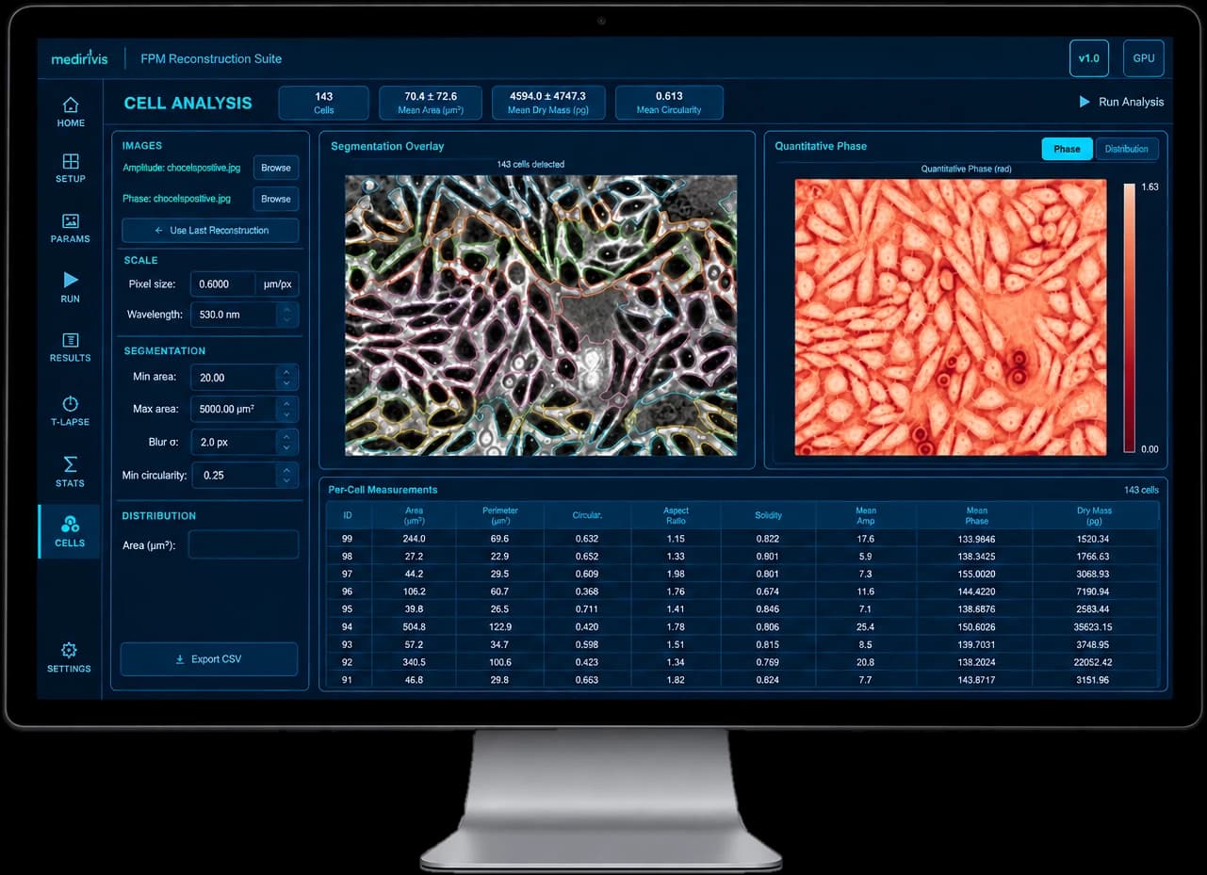Click the Min area 20.00 field
This screenshot has height=875, width=1207.
coord(234,378)
